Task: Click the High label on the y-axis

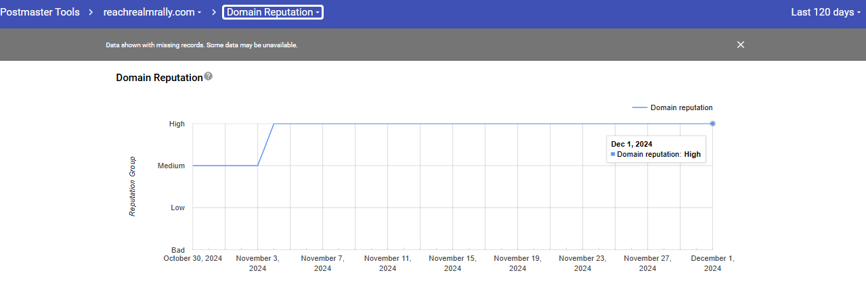Action: (x=177, y=124)
